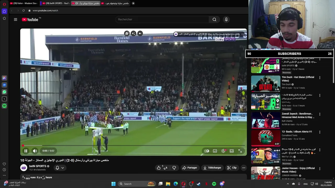Viewport: 335px width, 188px height.
Task: Pause the video with the pause button
Action: pos(26,151)
